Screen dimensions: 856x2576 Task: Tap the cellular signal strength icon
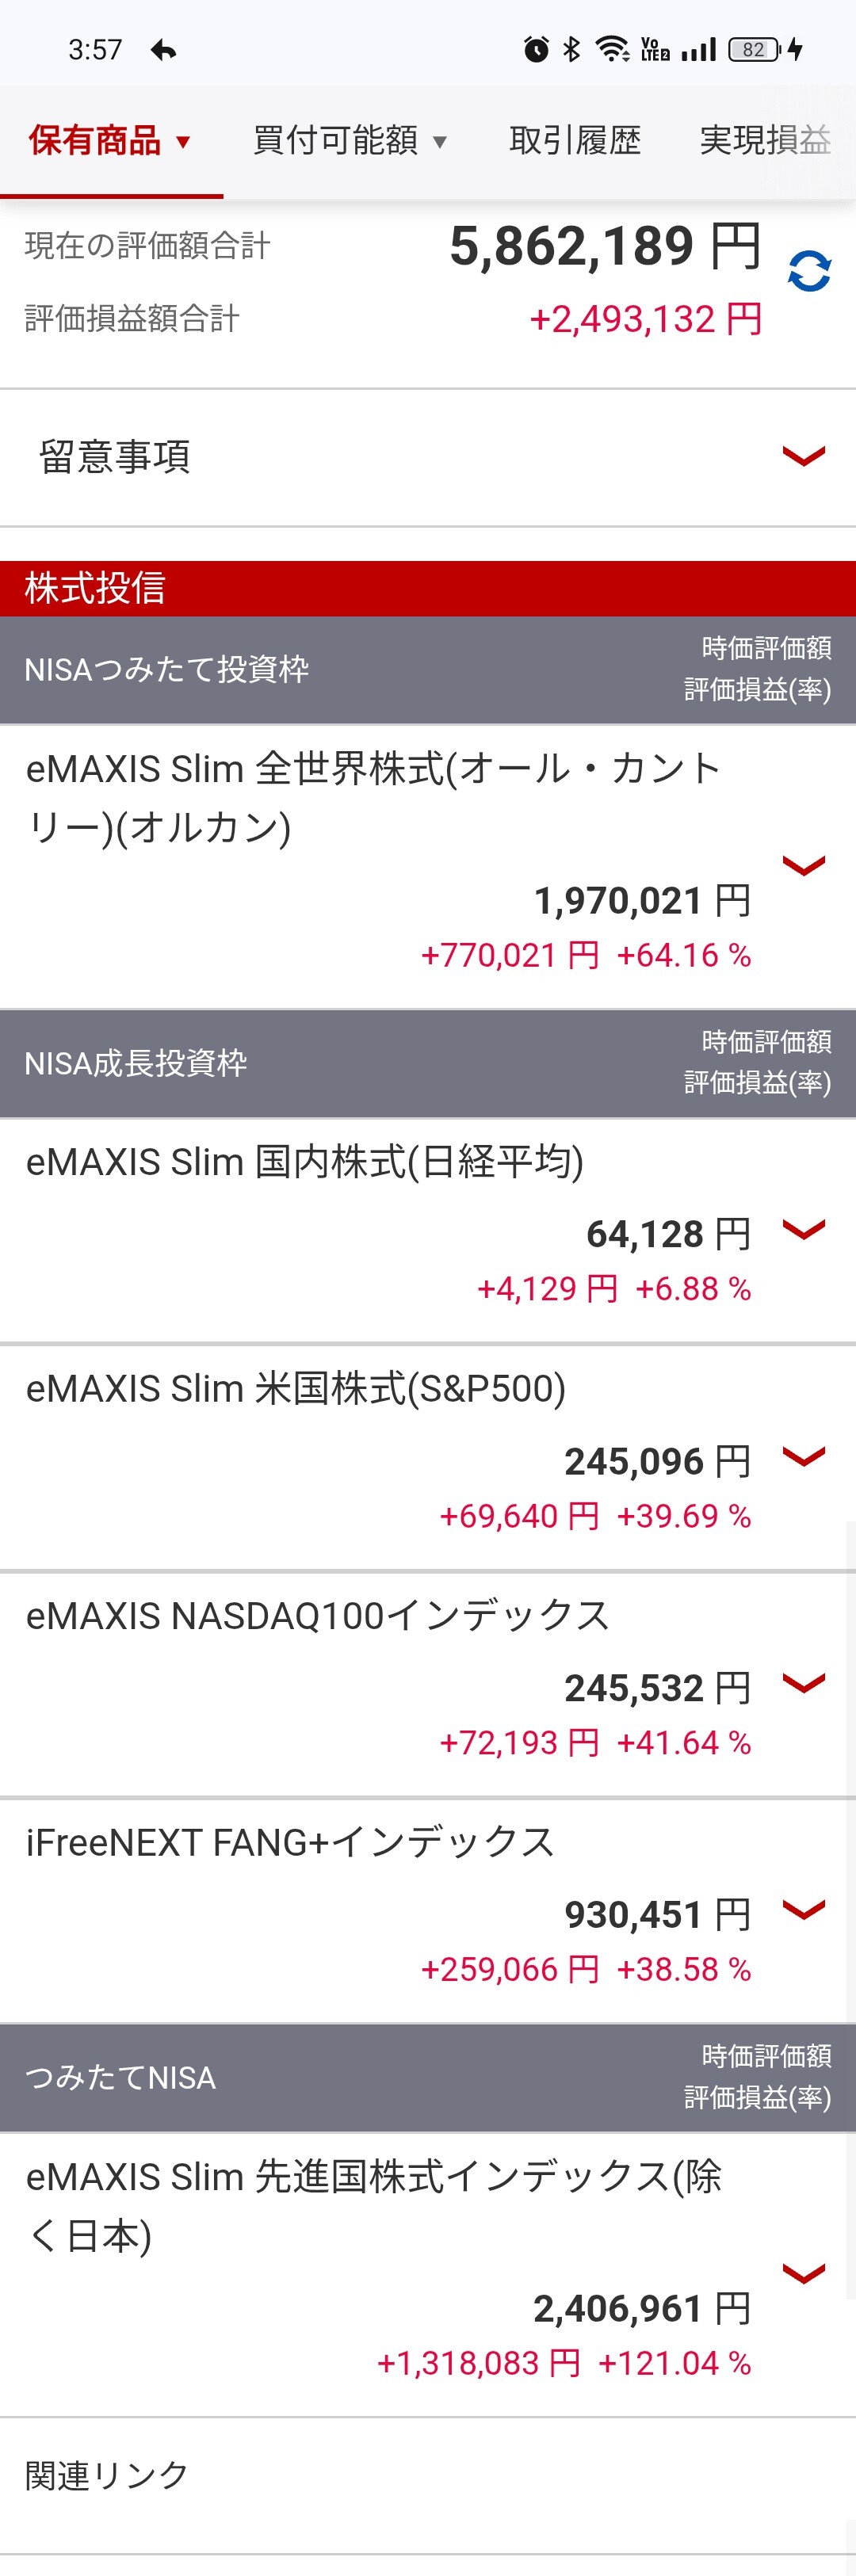698,49
